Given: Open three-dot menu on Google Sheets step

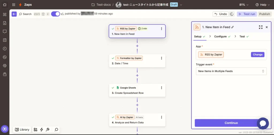Looking at the screenshot, I should 161,88.
